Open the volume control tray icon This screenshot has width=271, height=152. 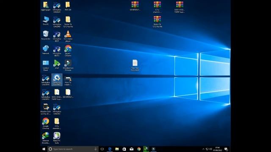coord(211,149)
